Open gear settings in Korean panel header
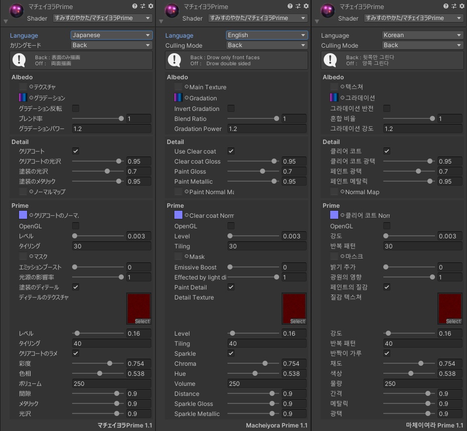 [x=462, y=6]
